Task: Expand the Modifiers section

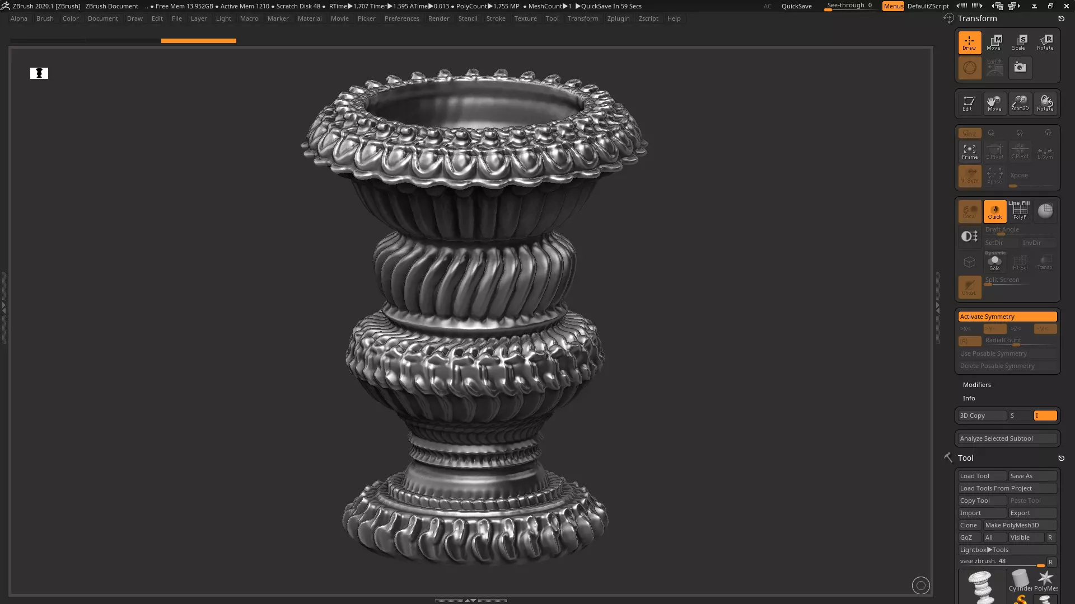Action: [976, 385]
